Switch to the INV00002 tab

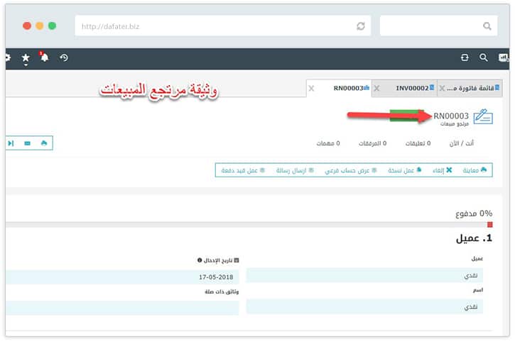click(x=411, y=88)
